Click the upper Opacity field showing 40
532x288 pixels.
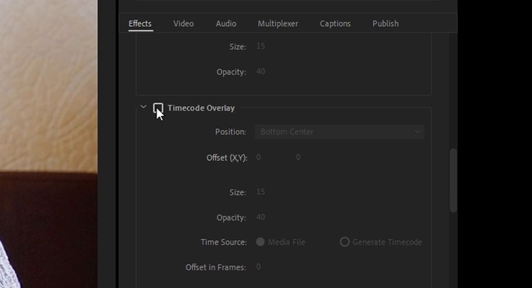click(261, 71)
